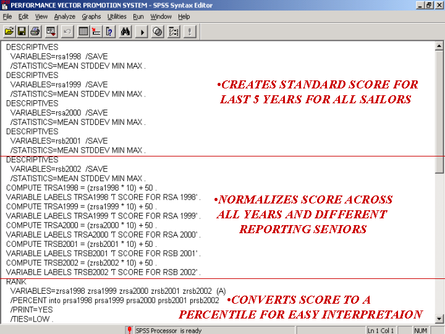The height and width of the screenshot is (334, 445).
Task: Click the 'Ln 1 Col 1' status indicator
Action: [x=381, y=330]
